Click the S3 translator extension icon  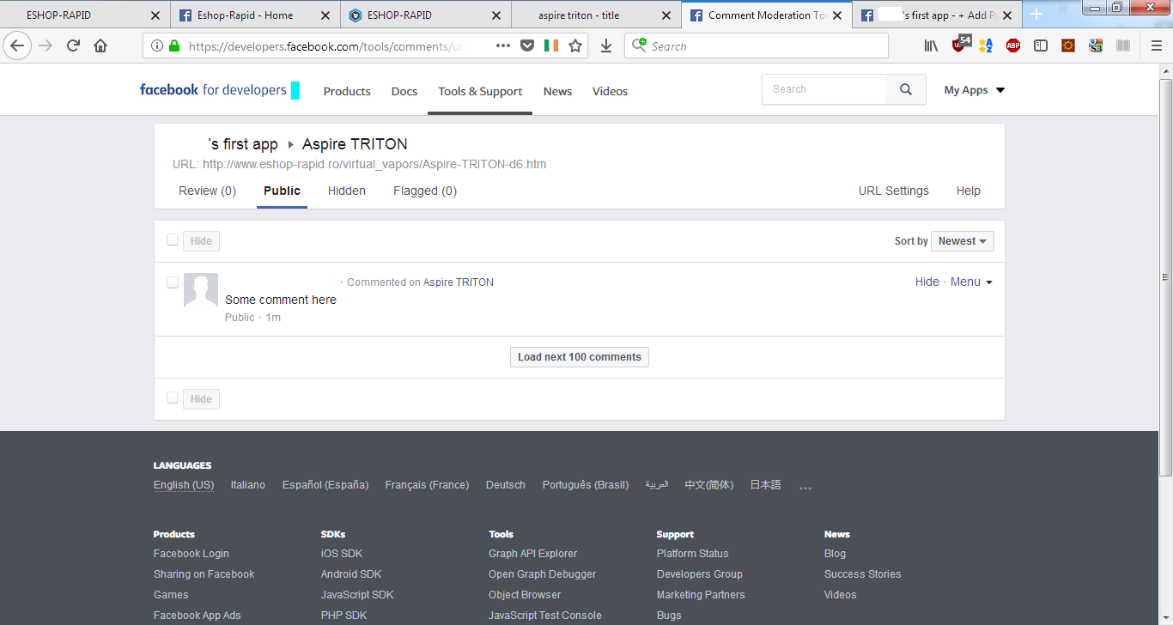pos(1096,46)
